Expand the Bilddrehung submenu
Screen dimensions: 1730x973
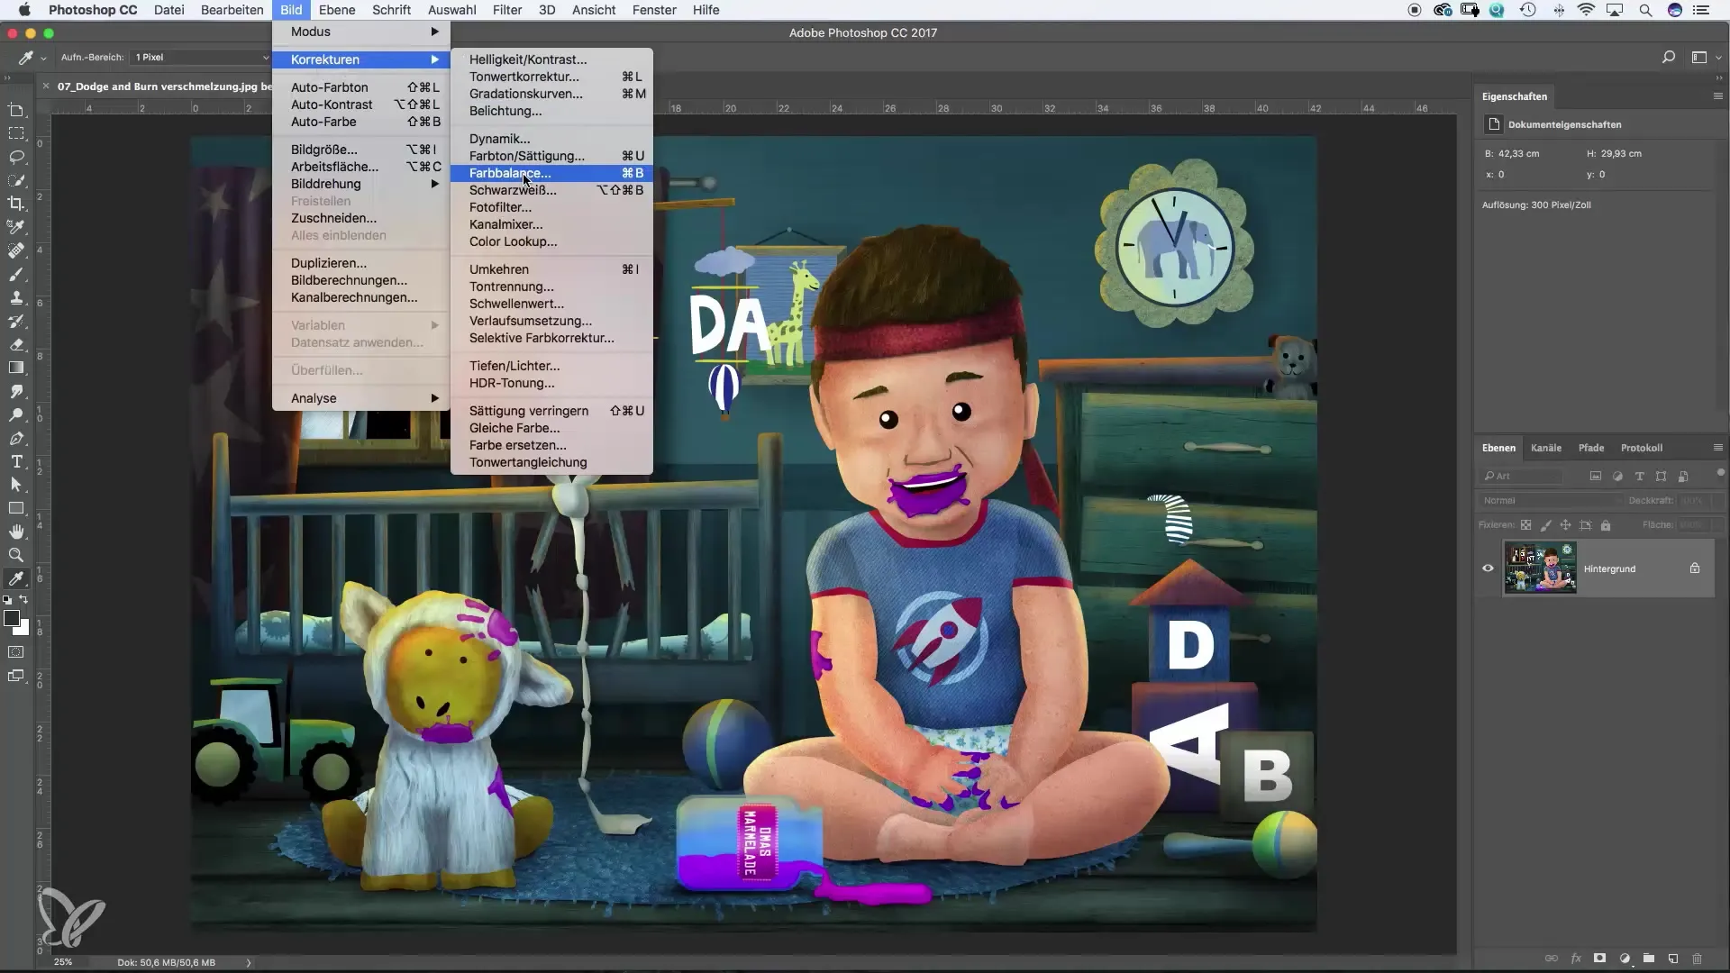click(360, 184)
